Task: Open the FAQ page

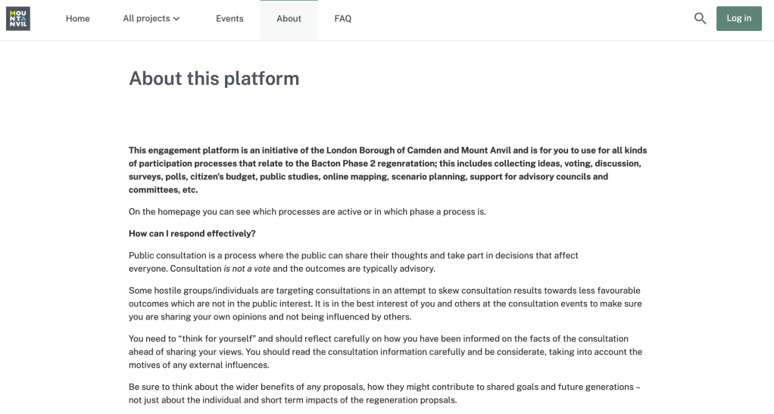Action: (x=343, y=19)
